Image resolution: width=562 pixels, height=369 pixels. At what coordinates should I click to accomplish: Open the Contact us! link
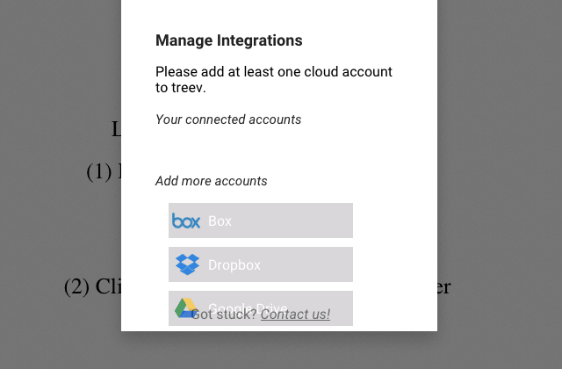pos(295,315)
